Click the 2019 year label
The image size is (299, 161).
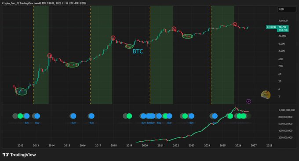(129, 145)
